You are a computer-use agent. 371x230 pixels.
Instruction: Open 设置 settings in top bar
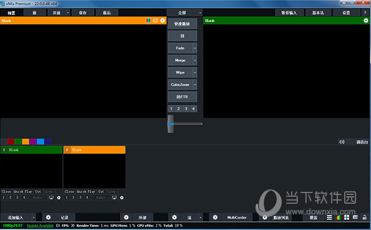pos(346,12)
